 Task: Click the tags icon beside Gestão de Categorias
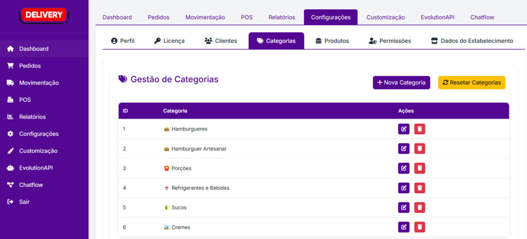122,79
